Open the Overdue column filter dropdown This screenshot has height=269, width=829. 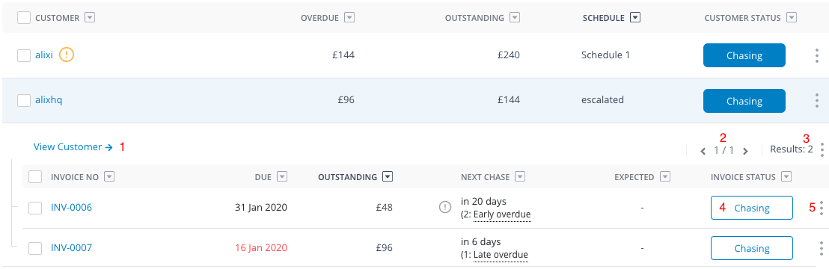349,17
